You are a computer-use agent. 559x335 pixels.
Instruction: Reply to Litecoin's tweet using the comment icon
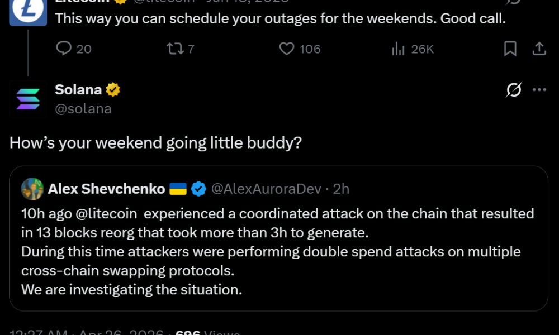[63, 49]
